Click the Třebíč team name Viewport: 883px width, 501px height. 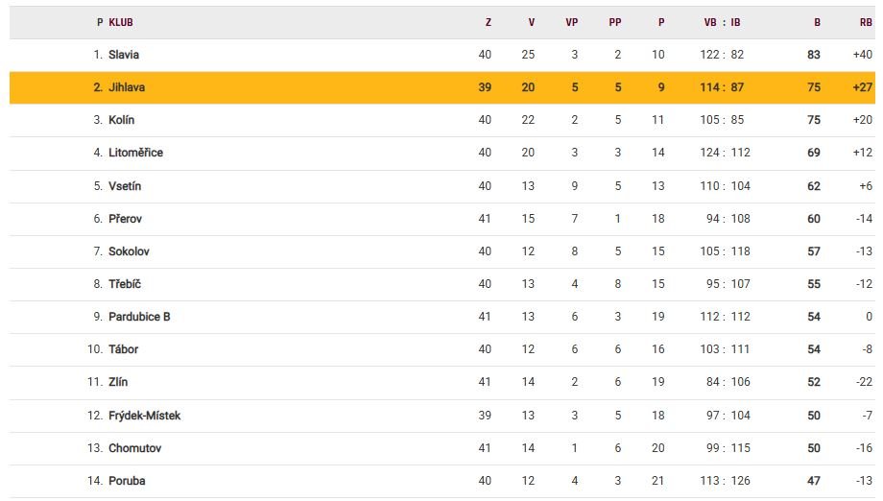click(x=125, y=284)
